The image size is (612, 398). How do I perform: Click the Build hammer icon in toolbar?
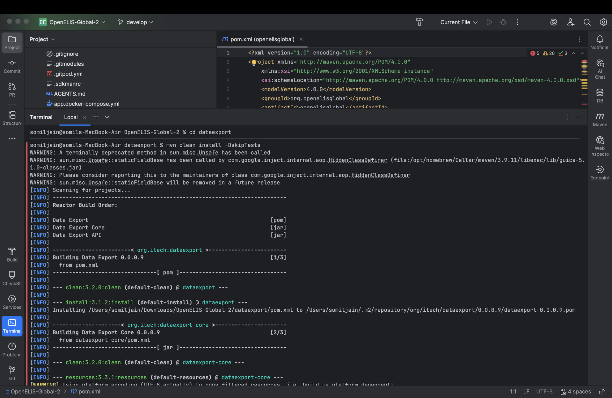pyautogui.click(x=419, y=22)
